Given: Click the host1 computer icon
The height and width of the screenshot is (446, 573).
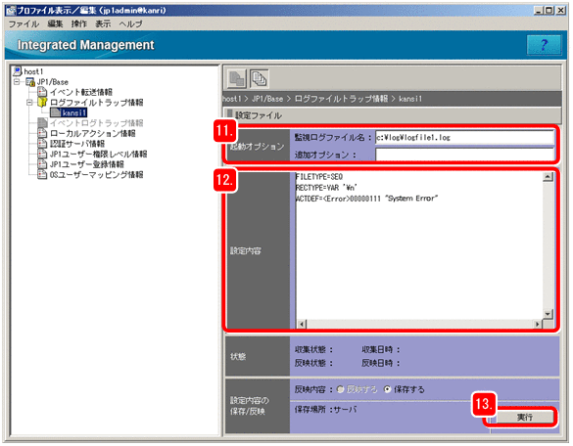Looking at the screenshot, I should coord(18,70).
